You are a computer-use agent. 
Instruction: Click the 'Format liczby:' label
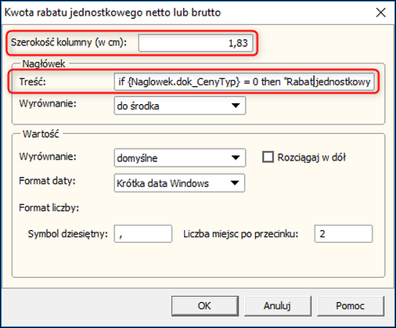coord(49,208)
